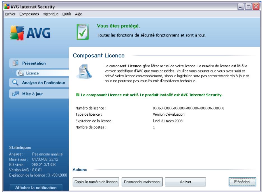262x192 pixels.
Task: Click the Statistiques heading
Action: (x=20, y=147)
